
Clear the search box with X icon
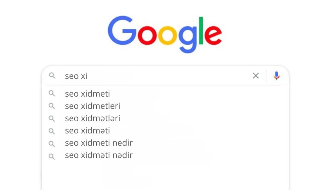pyautogui.click(x=256, y=76)
